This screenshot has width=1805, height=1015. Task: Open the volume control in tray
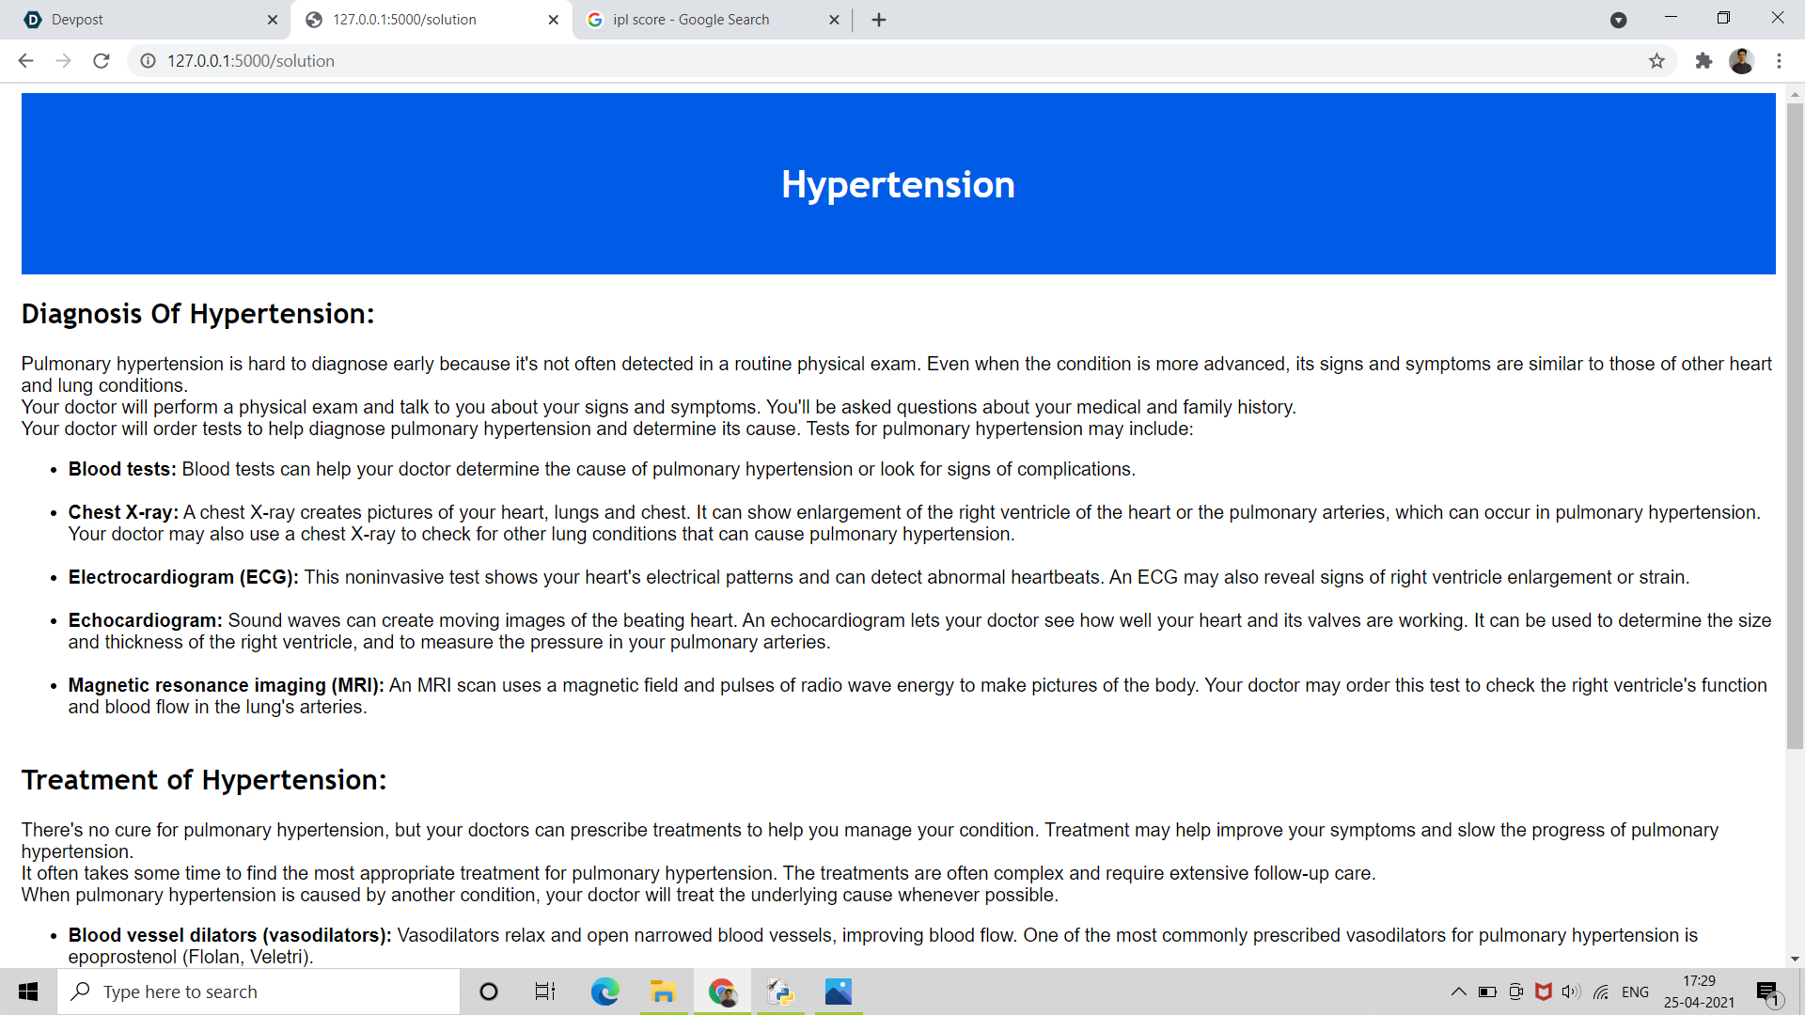click(1570, 992)
